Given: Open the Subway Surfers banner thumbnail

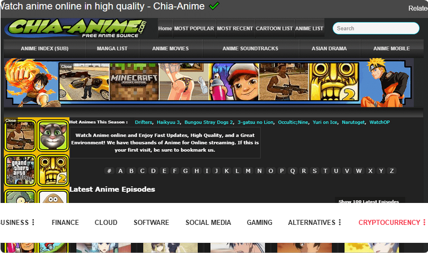Looking at the screenshot, I should pos(234,82).
